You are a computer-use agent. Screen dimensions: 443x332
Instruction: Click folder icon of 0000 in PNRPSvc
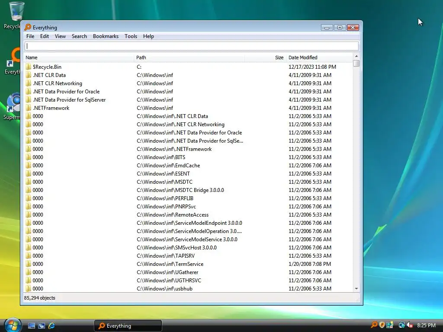[x=28, y=206]
